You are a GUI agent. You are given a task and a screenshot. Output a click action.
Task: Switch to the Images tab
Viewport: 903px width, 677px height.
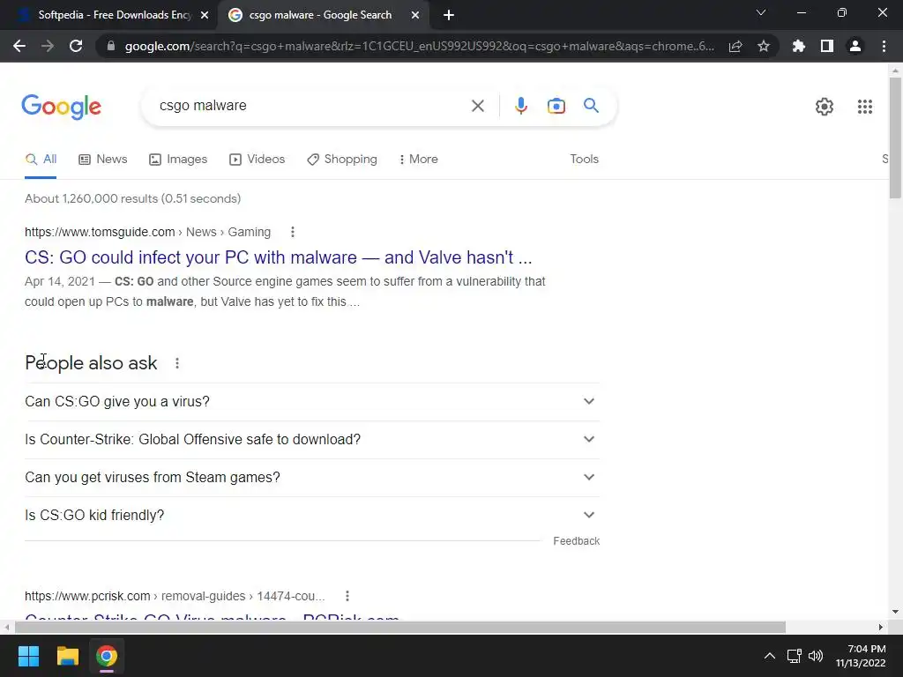pyautogui.click(x=178, y=160)
